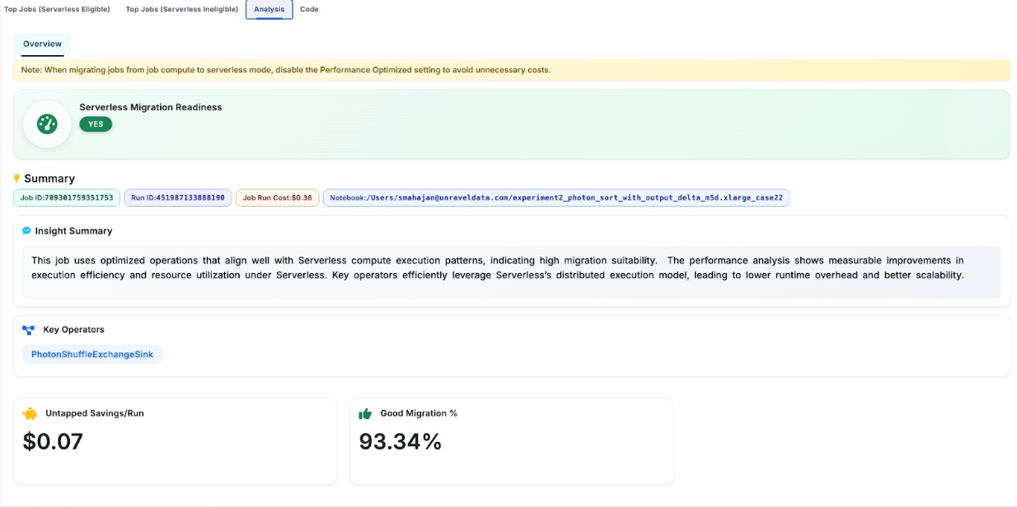Click the $0.07 Untapped Savings value
The width and height of the screenshot is (1017, 507).
(53, 442)
